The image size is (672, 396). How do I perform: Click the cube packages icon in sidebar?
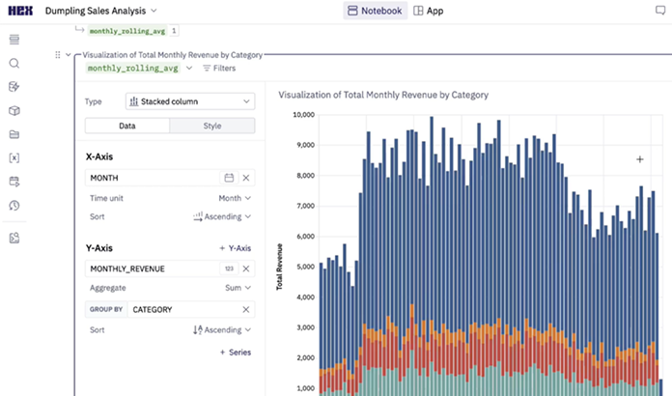[14, 111]
